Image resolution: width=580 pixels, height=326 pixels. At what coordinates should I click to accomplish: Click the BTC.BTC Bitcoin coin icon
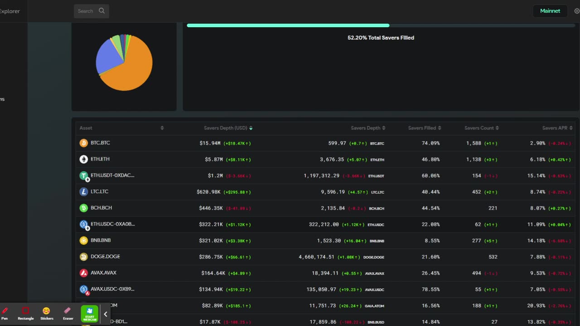coord(84,143)
